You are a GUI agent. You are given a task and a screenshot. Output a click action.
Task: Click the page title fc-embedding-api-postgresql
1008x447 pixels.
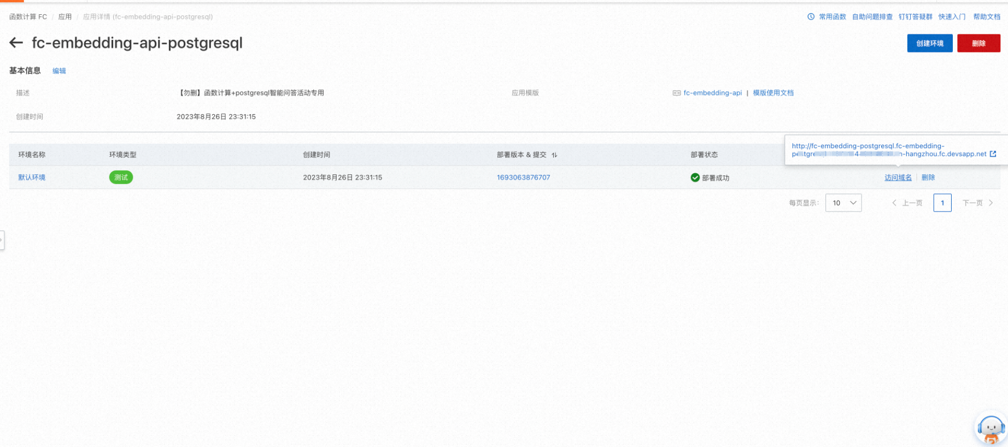point(137,43)
